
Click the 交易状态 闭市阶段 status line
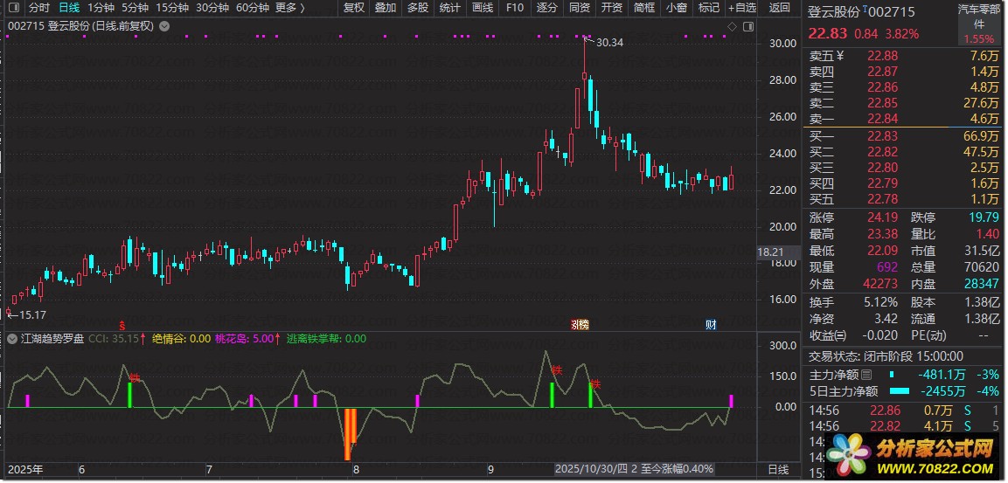(x=886, y=356)
